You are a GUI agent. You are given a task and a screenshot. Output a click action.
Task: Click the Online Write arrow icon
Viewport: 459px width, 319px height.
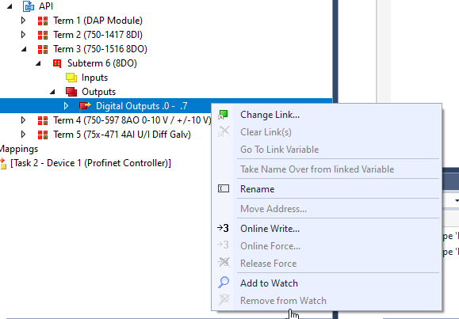223,228
